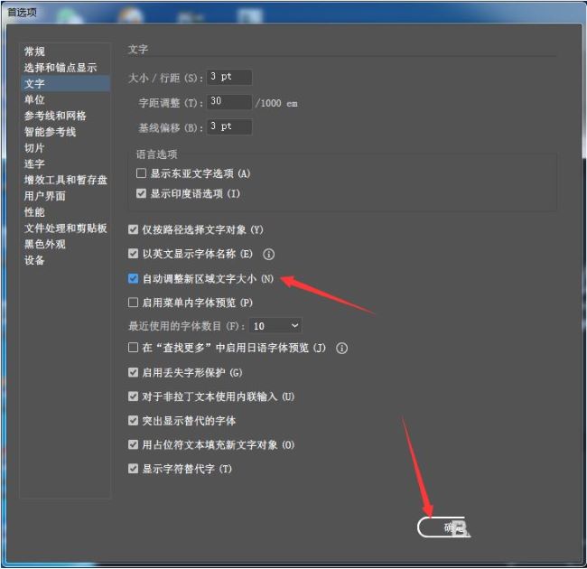Enable 显示东亚文字选项 checkbox

pos(141,173)
